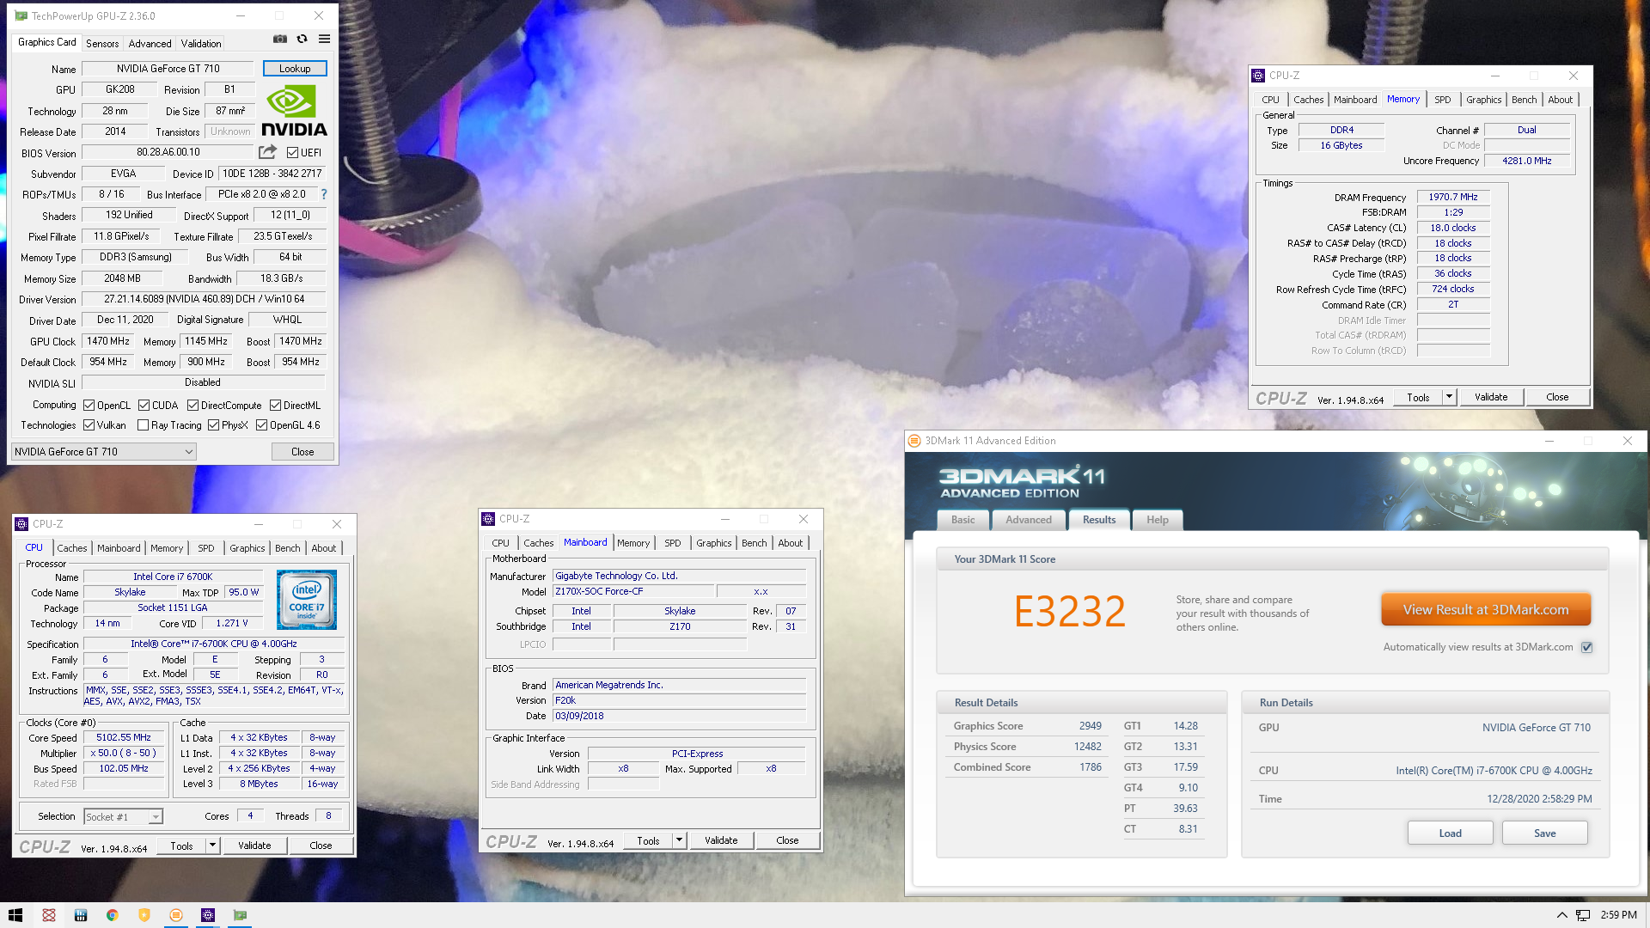Switch to GPU-Z Advanced tab

pyautogui.click(x=150, y=44)
